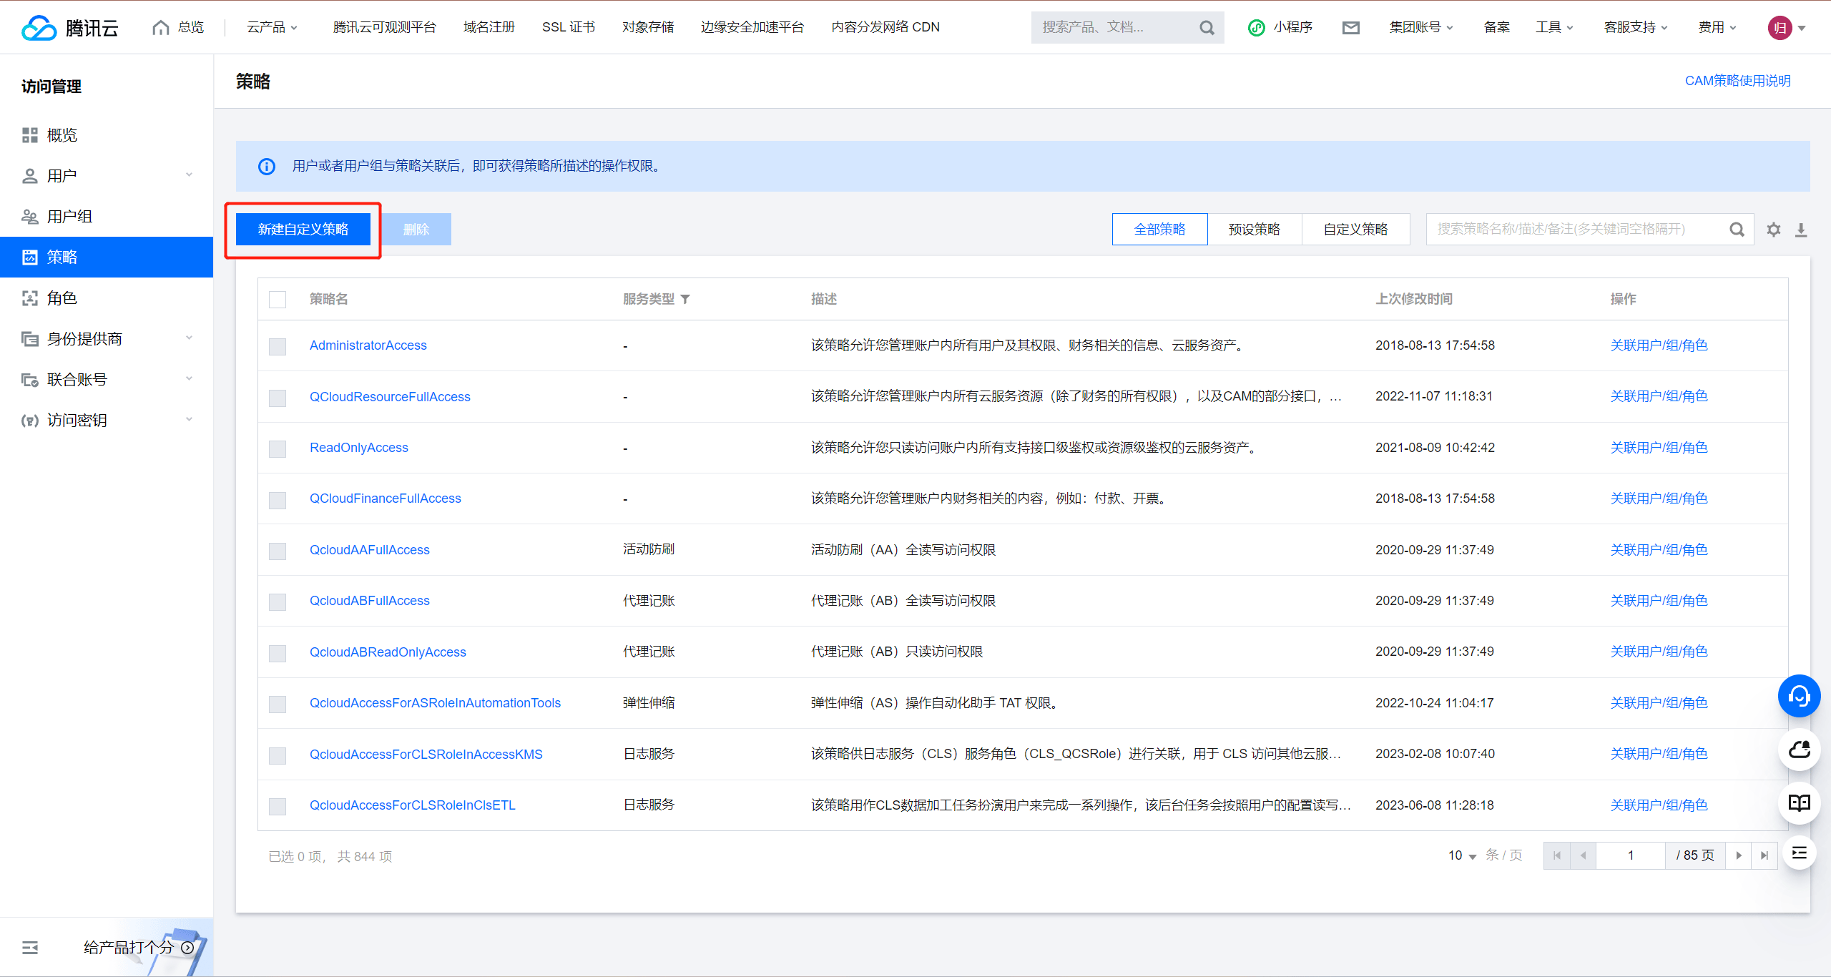1831x977 pixels.
Task: Open the 服务类型 column filter
Action: coord(686,300)
